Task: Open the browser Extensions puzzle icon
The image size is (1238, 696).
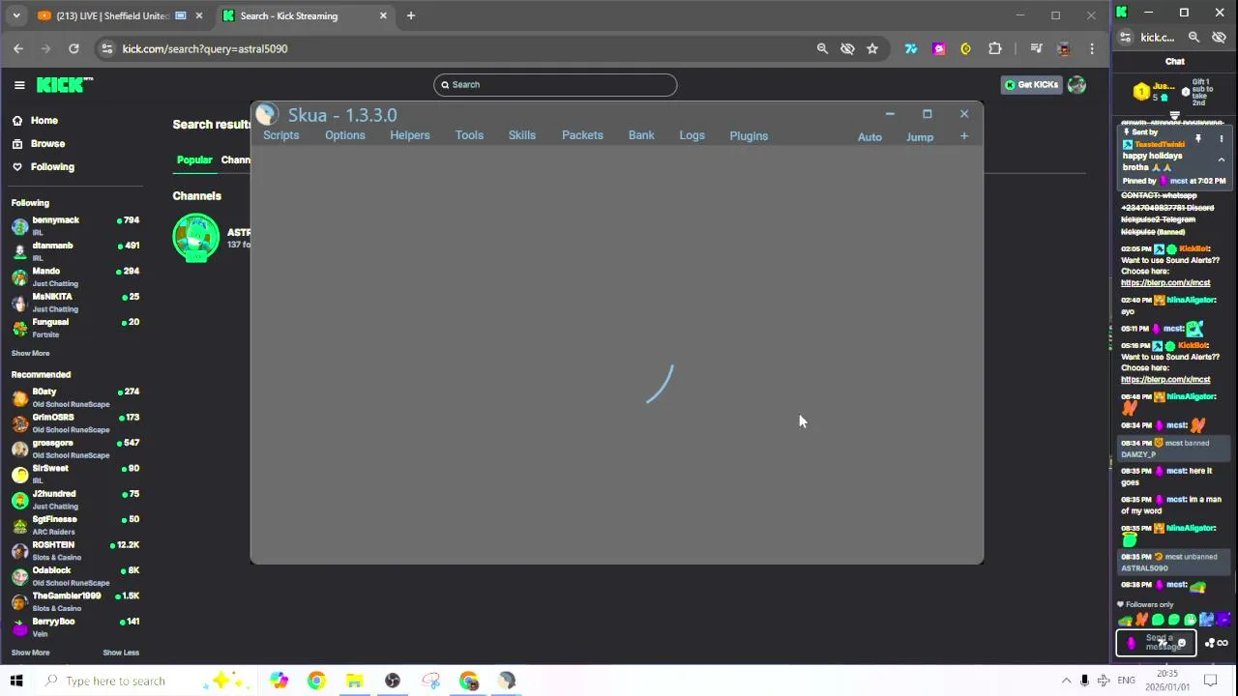Action: click(x=994, y=48)
